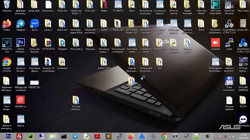Open PyCharm from the taskbar
Image resolution: width=250 pixels, height=140 pixels.
(x=30, y=136)
